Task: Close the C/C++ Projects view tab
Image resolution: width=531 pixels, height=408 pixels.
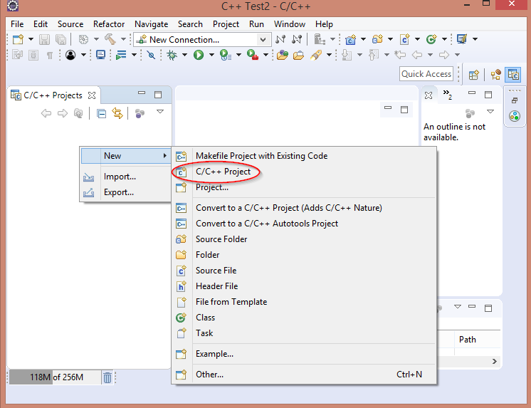Action: (91, 95)
